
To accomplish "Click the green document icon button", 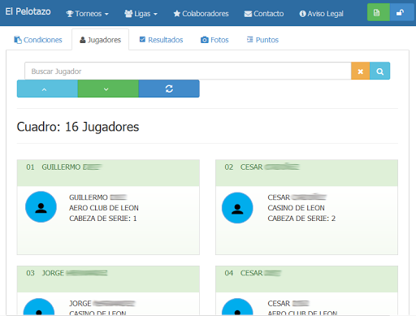I will (x=379, y=12).
